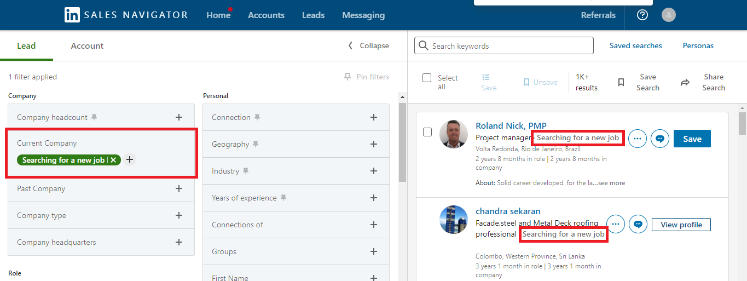This screenshot has height=281, width=747.
Task: Open the profile avatar menu
Action: 668,15
